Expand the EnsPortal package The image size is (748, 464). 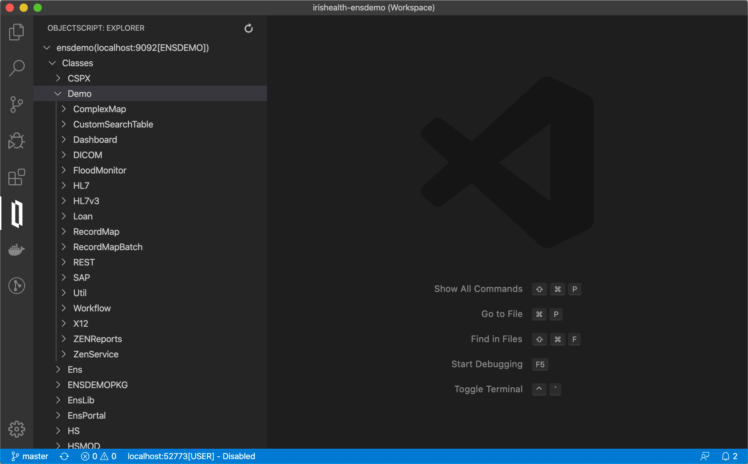point(58,416)
